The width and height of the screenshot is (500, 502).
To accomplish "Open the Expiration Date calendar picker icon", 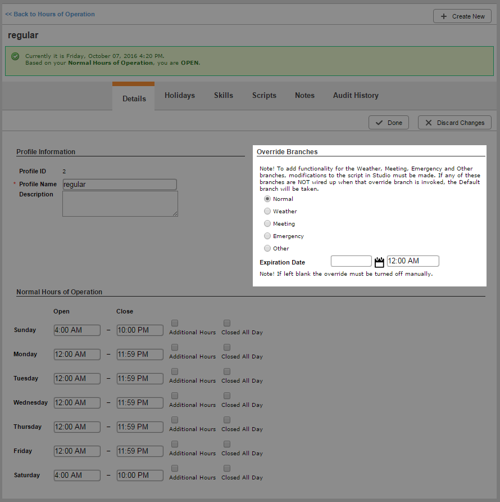I will (379, 262).
